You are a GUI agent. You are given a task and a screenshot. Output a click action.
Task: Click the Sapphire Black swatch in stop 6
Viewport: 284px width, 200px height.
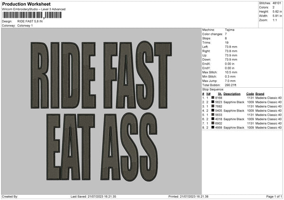click(x=213, y=119)
